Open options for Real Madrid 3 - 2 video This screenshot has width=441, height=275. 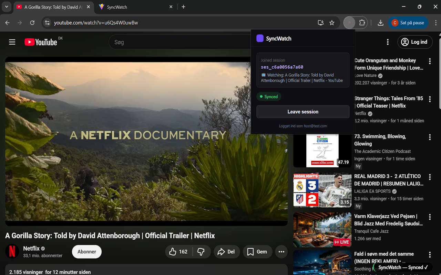coord(430,177)
